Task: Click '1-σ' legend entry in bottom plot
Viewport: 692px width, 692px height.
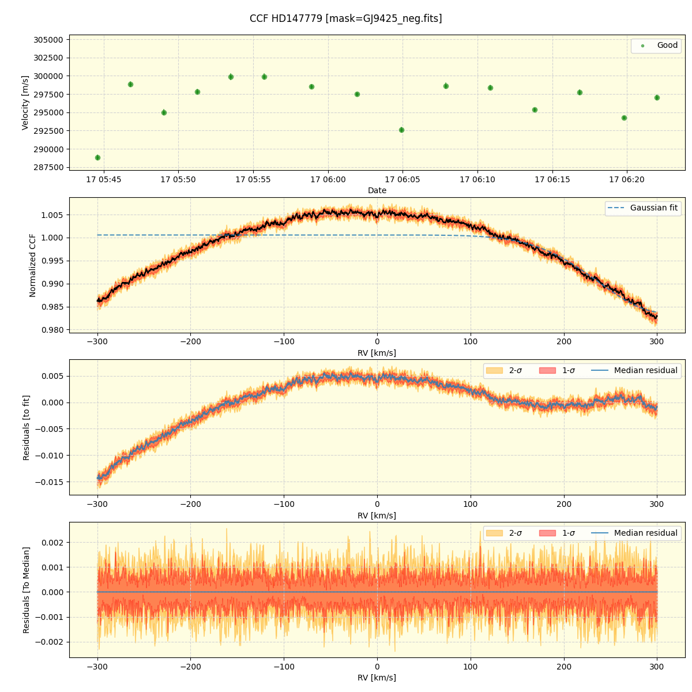Action: tap(557, 533)
